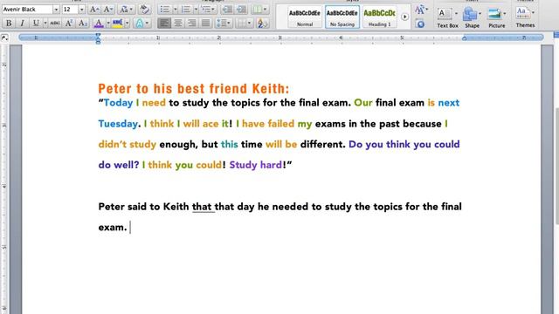Toggle Underline formatting
Image resolution: width=559 pixels, height=314 pixels.
(x=36, y=24)
